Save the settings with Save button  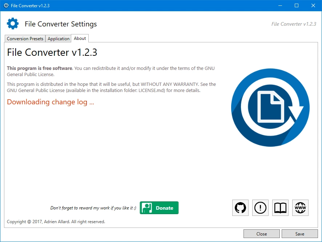click(x=299, y=234)
